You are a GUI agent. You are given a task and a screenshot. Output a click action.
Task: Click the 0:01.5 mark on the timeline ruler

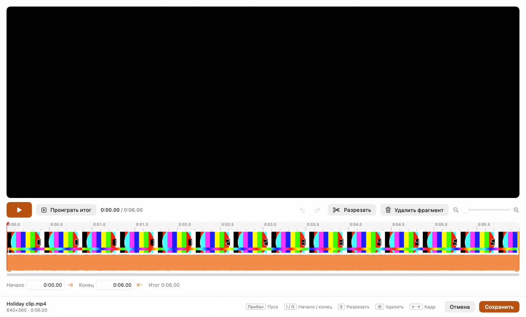[142, 225]
